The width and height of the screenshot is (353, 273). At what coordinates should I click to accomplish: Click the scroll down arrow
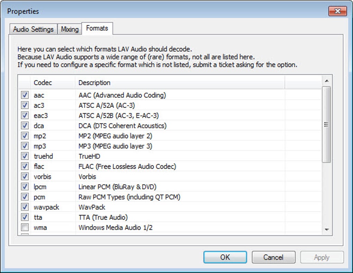[326, 230]
